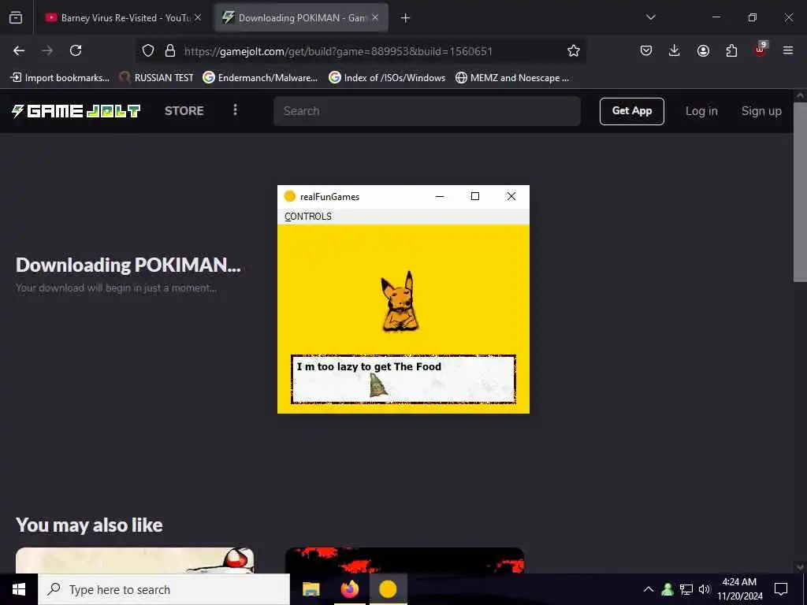Switch to Firefox in taskbar

coord(349,589)
